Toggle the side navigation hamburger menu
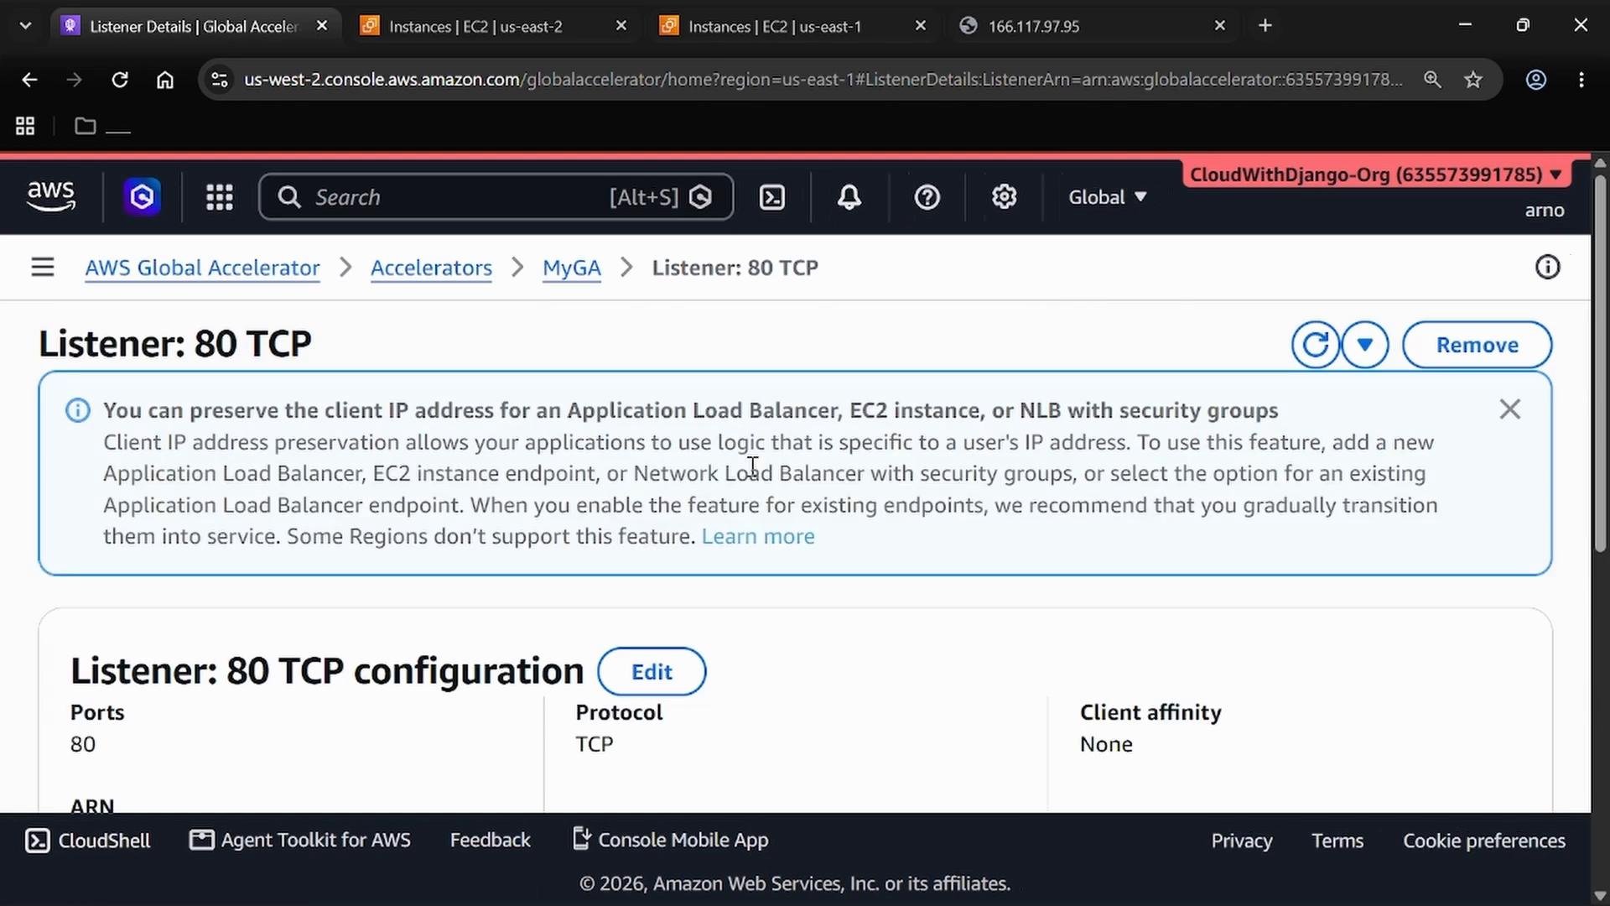 (x=43, y=268)
